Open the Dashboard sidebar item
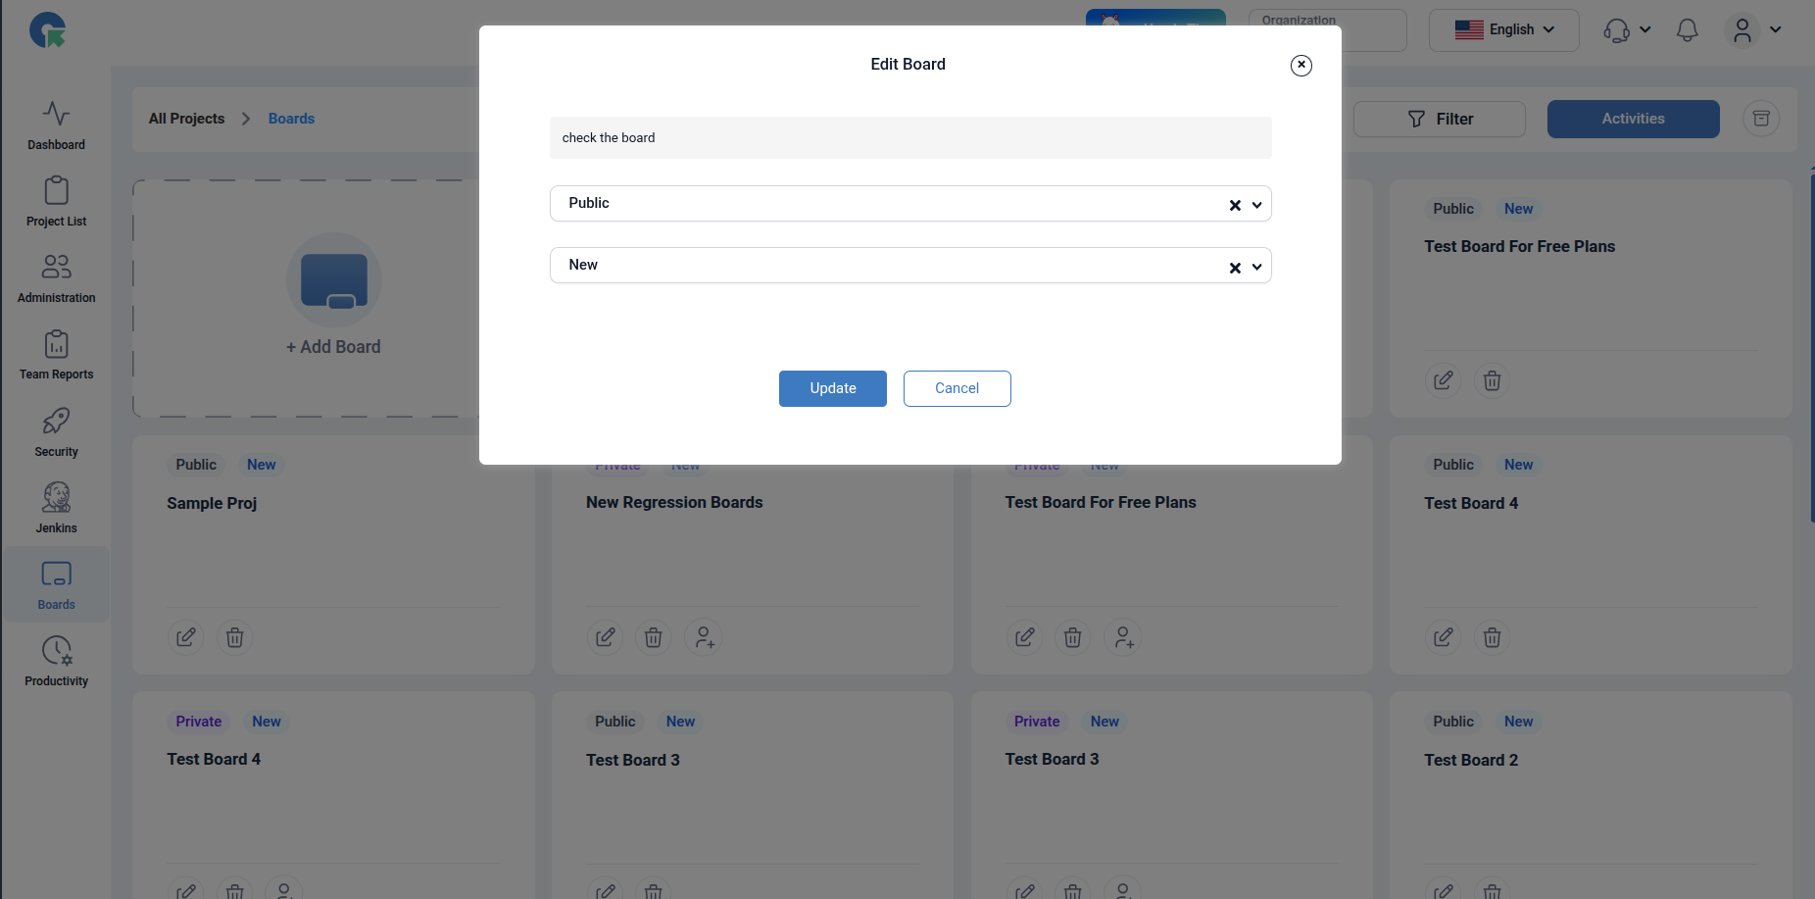1815x899 pixels. coord(56,125)
